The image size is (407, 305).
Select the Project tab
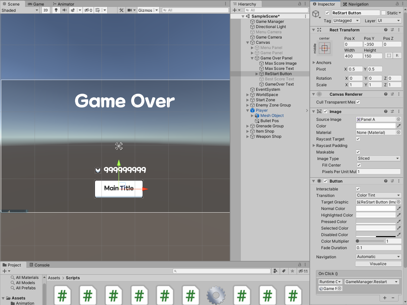[x=12, y=265]
